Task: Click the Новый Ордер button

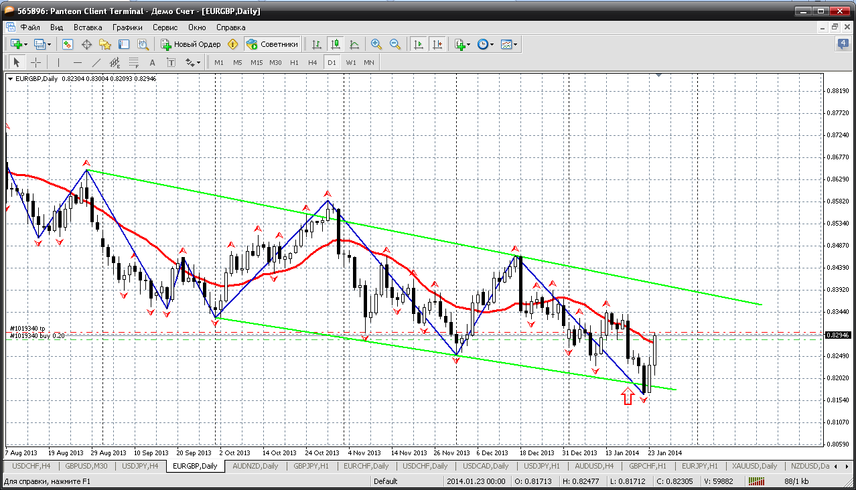Action: 191,44
